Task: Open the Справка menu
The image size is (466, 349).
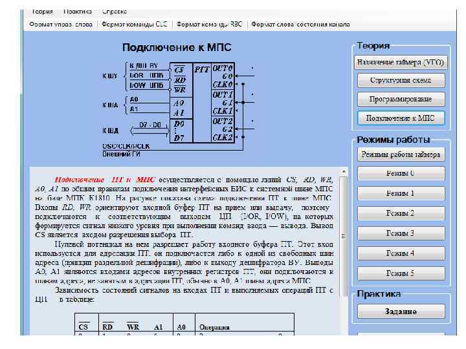Action: pyautogui.click(x=115, y=12)
